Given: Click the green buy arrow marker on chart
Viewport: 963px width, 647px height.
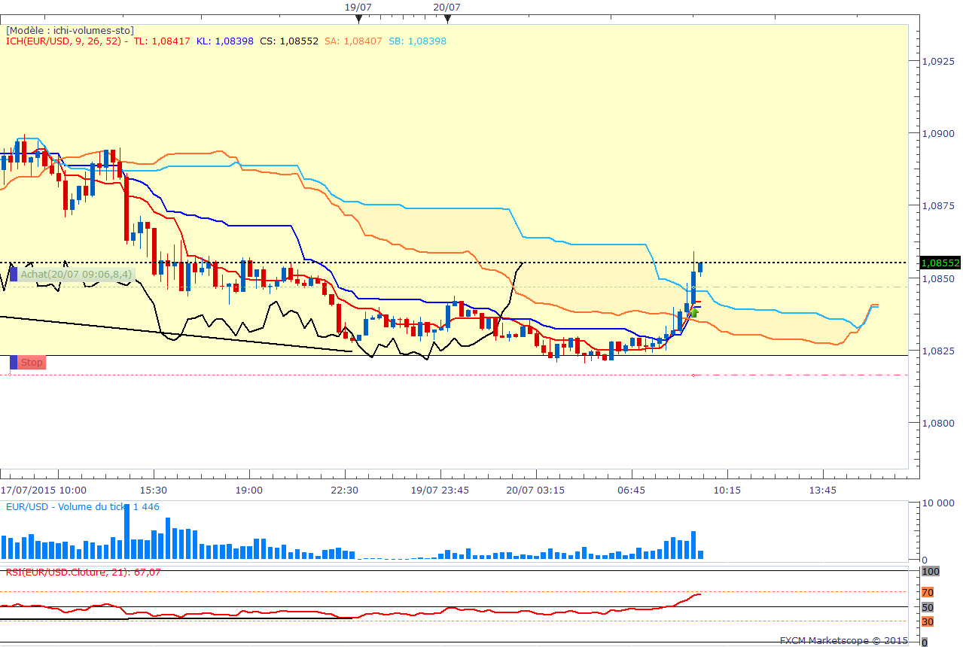Looking at the screenshot, I should 694,311.
